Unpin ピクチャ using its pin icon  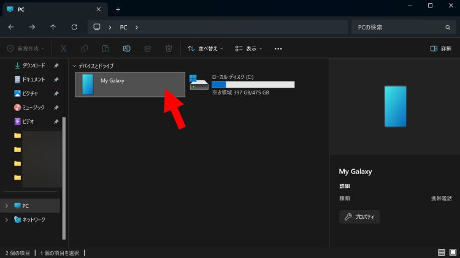click(x=56, y=94)
